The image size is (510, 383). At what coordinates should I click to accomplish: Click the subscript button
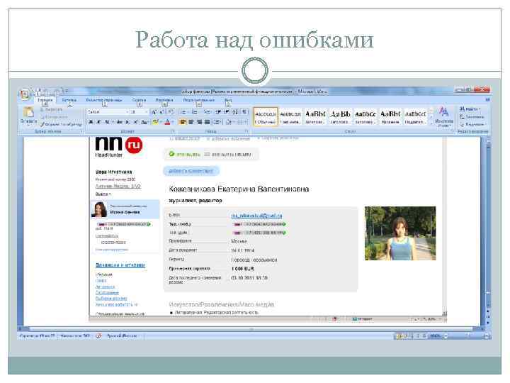click(127, 122)
